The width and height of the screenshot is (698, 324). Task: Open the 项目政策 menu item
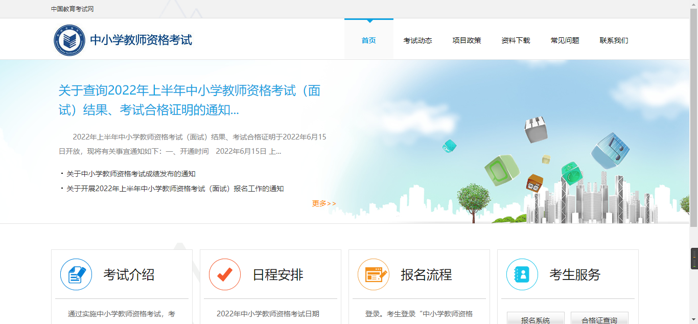tap(467, 40)
